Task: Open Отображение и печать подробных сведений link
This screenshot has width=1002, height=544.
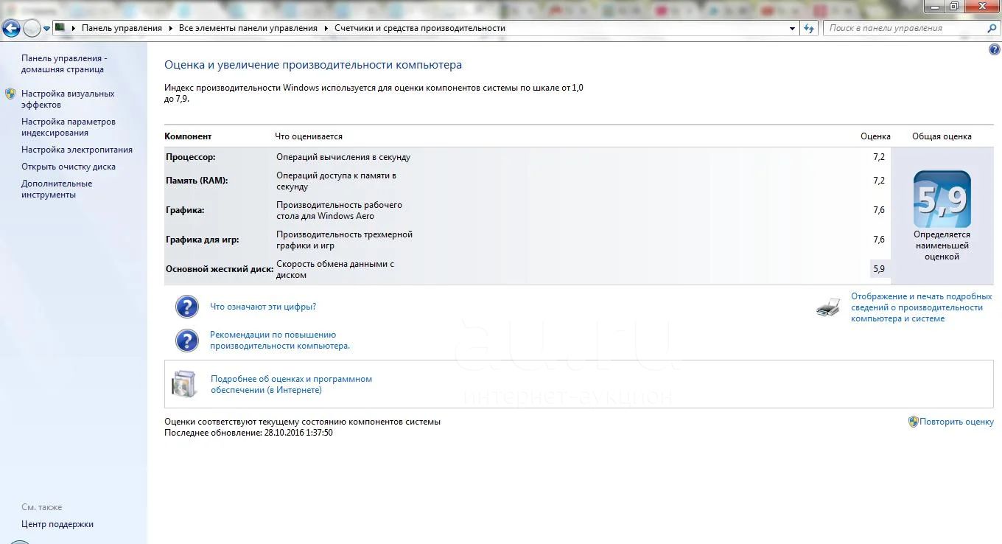Action: pyautogui.click(x=921, y=307)
